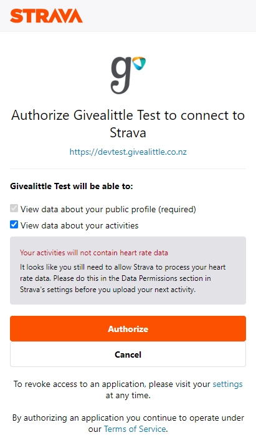Screen dimensions: 256x445
Task: Click the Data Permissions explanation paragraph
Action: (123, 278)
